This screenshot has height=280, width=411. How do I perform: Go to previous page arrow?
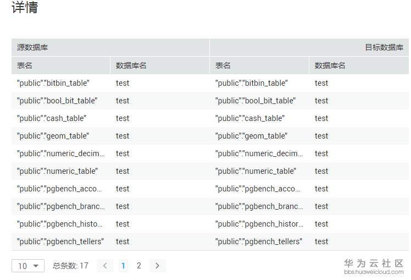pos(105,266)
